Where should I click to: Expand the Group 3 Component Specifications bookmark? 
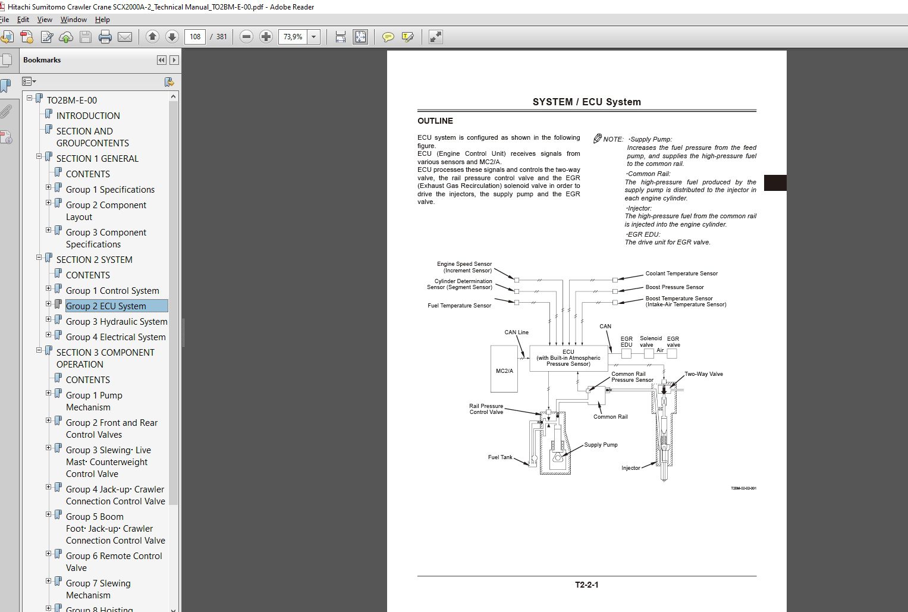point(49,230)
